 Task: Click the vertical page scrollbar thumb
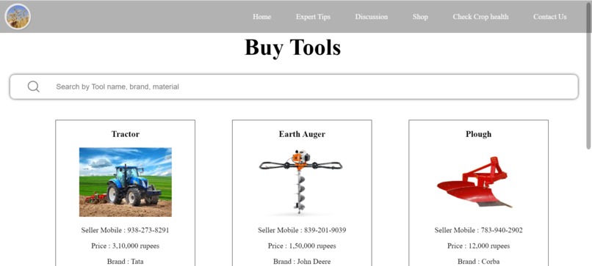point(588,75)
